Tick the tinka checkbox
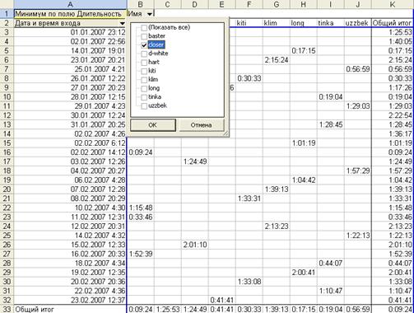The width and height of the screenshot is (414, 313). tap(144, 97)
